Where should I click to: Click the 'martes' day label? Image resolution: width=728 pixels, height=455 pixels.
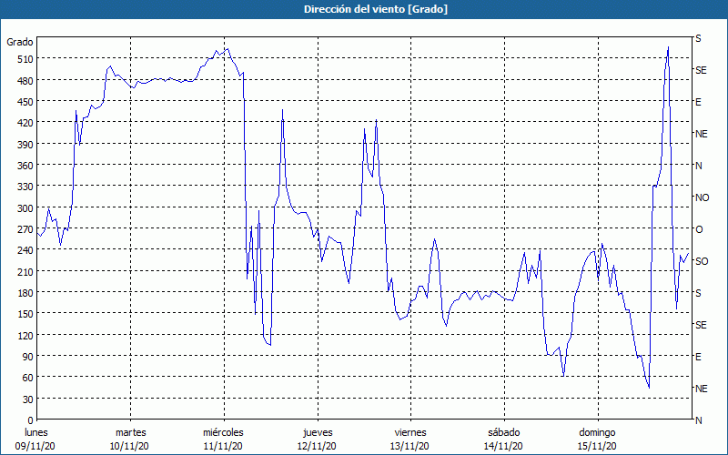tap(130, 433)
